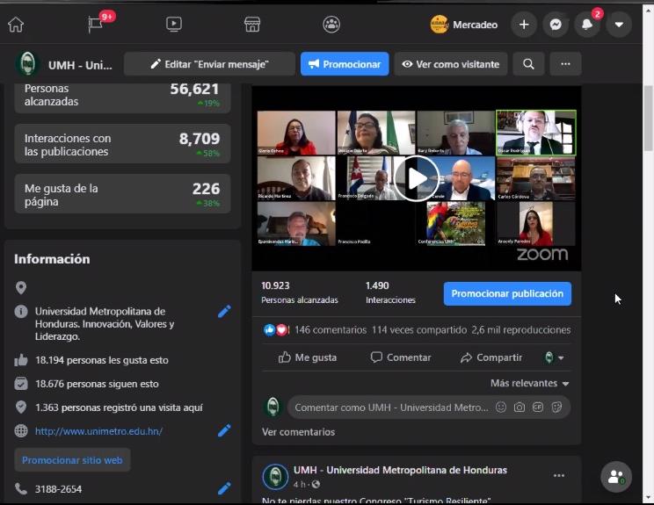Open the new group chat floating button

click(616, 477)
